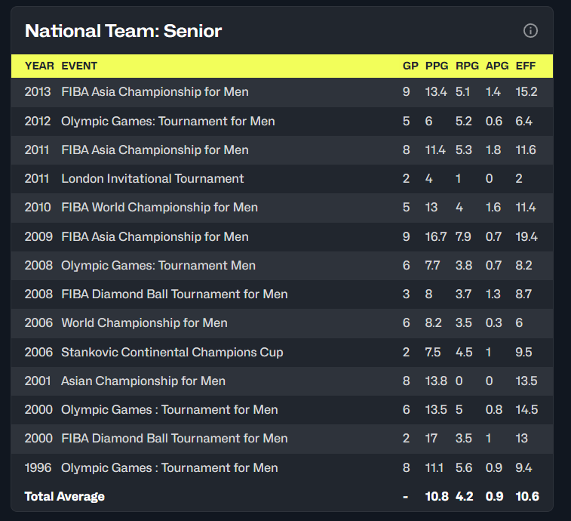
Task: Click the PPG column header
Action: click(x=437, y=66)
